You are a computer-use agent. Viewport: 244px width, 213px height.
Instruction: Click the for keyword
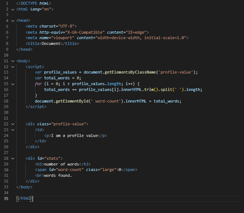[38, 84]
